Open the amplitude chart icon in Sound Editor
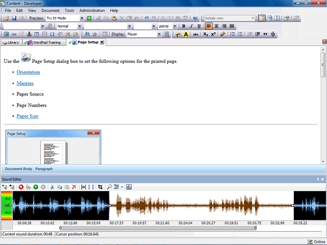Viewport: 327px width, 245px height. 129,187
